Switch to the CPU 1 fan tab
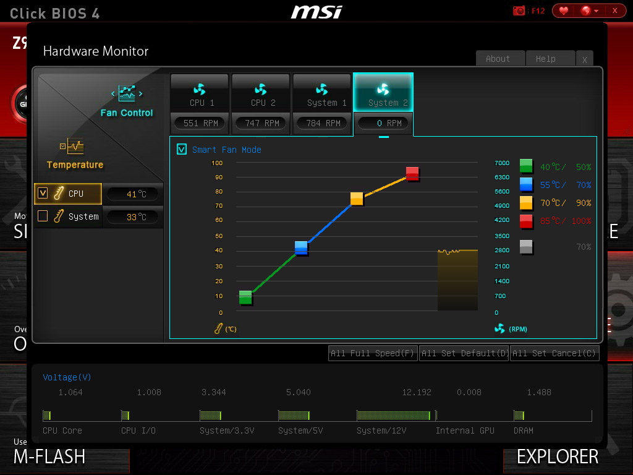This screenshot has height=475, width=633. (x=200, y=92)
